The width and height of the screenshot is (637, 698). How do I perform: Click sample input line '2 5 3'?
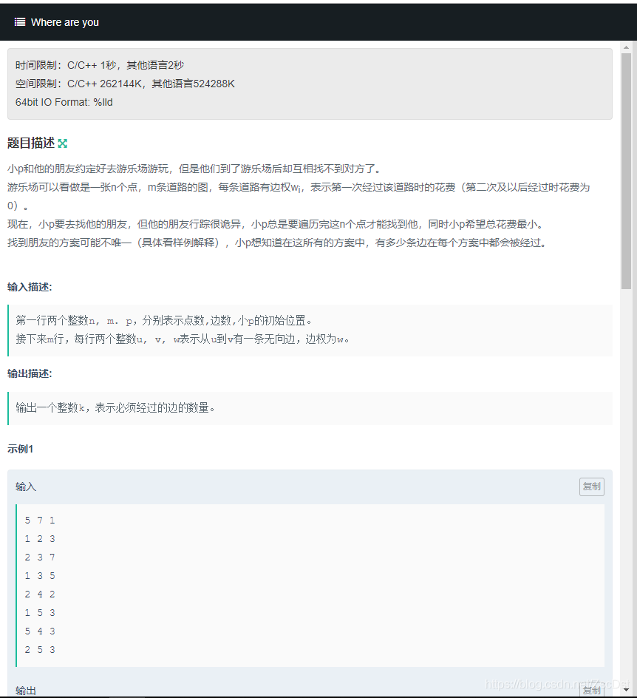coord(40,650)
